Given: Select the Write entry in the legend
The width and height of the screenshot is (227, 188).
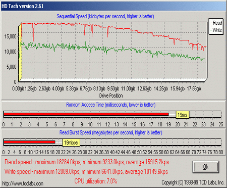Looking at the screenshot, I should click(216, 30).
